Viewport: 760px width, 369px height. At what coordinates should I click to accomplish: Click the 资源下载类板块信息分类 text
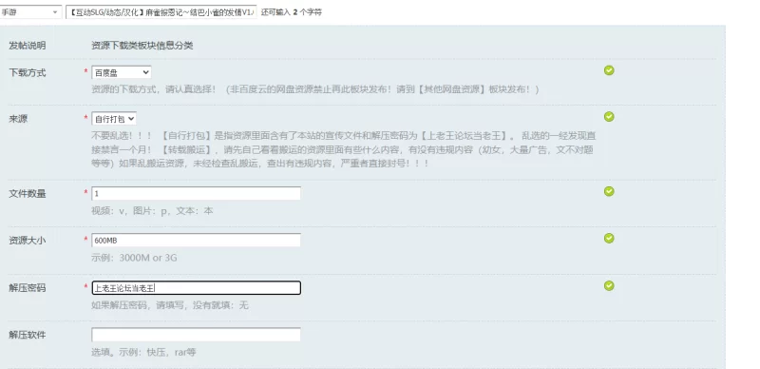142,46
